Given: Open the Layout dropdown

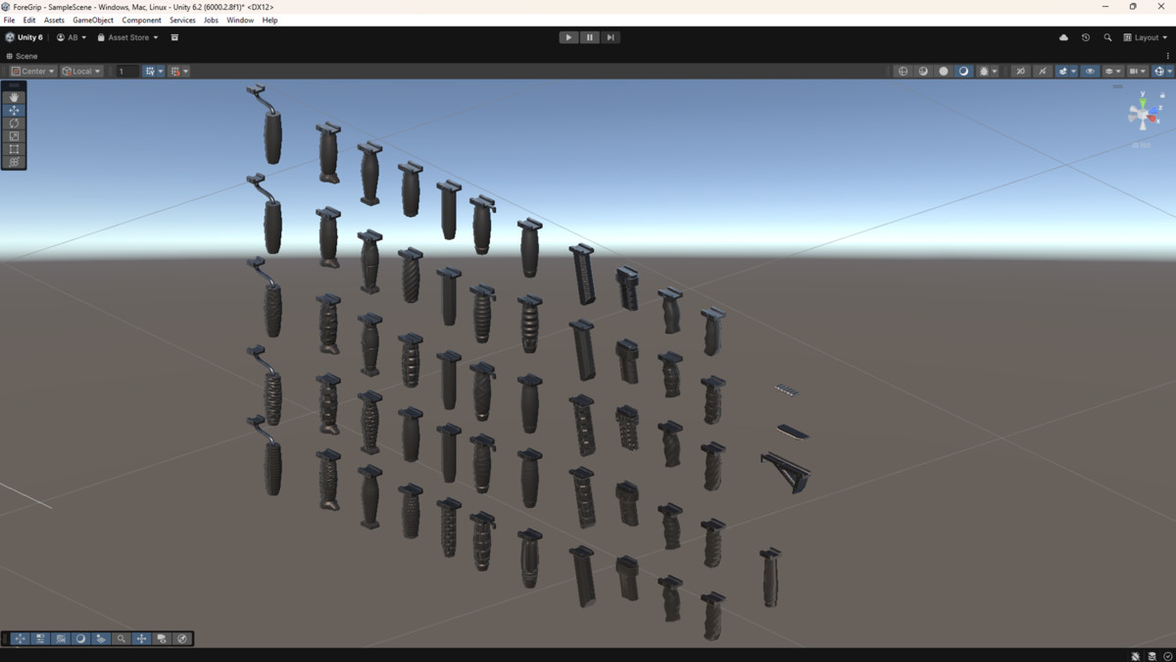Looking at the screenshot, I should click(1147, 37).
